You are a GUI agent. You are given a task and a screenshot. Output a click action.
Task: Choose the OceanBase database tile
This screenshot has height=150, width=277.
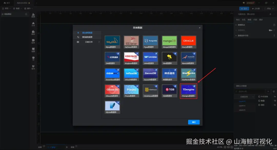coord(112,75)
